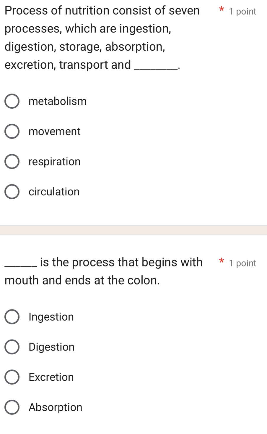Pick the circulation option
This screenshot has height=434, width=267.
point(12,192)
